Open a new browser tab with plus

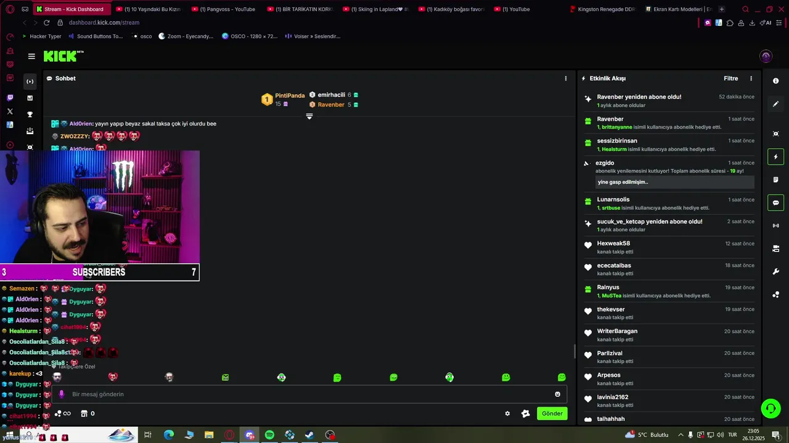point(722,9)
